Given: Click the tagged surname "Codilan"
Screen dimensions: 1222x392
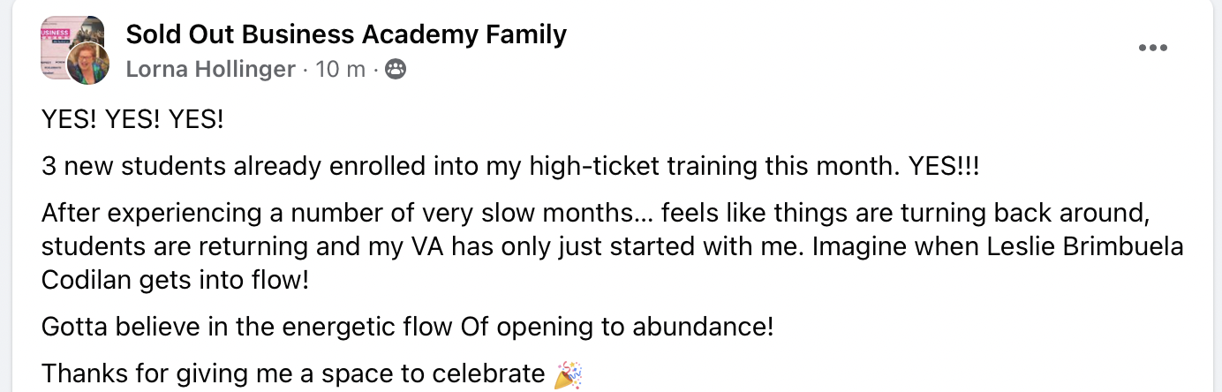Looking at the screenshot, I should 85,279.
